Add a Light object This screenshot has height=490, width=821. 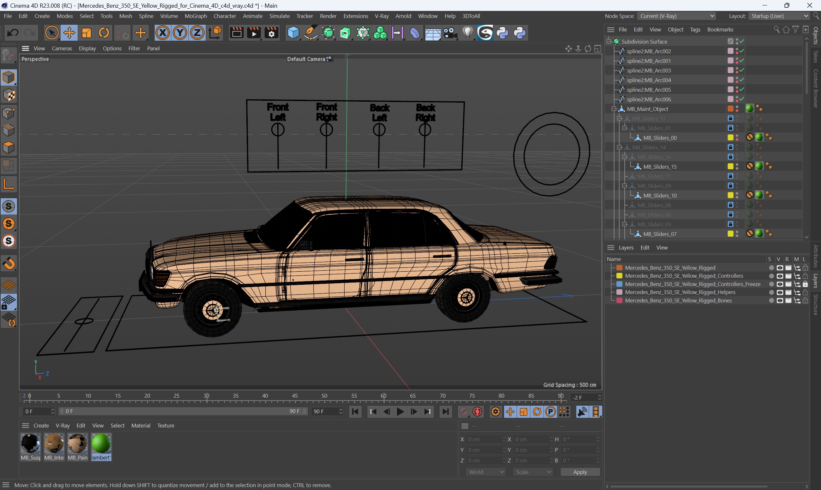click(x=467, y=33)
